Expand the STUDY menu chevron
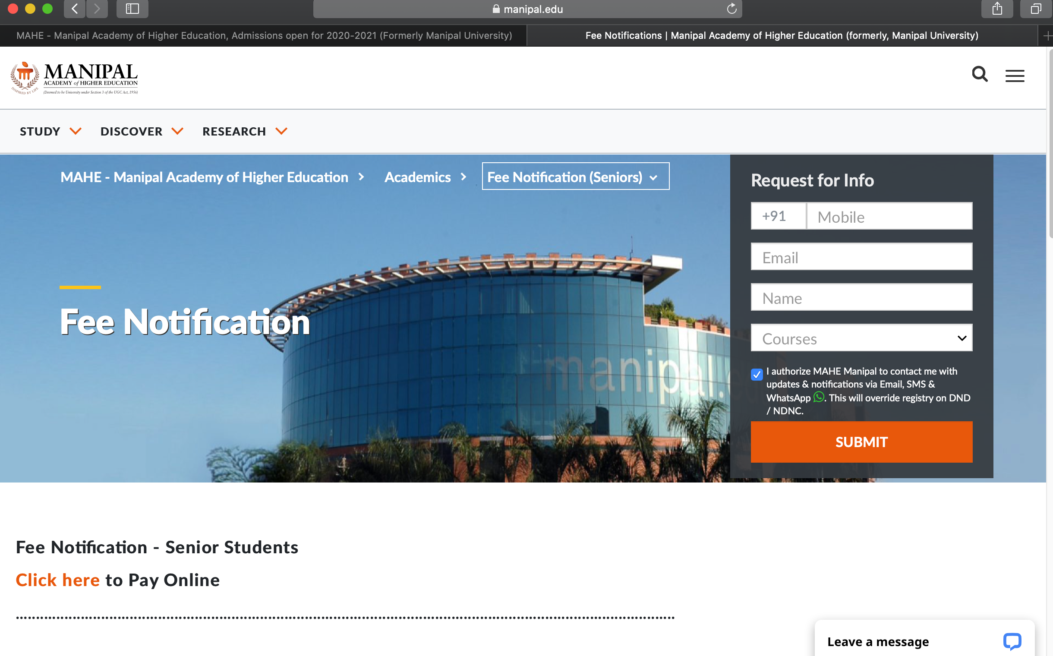 point(76,131)
